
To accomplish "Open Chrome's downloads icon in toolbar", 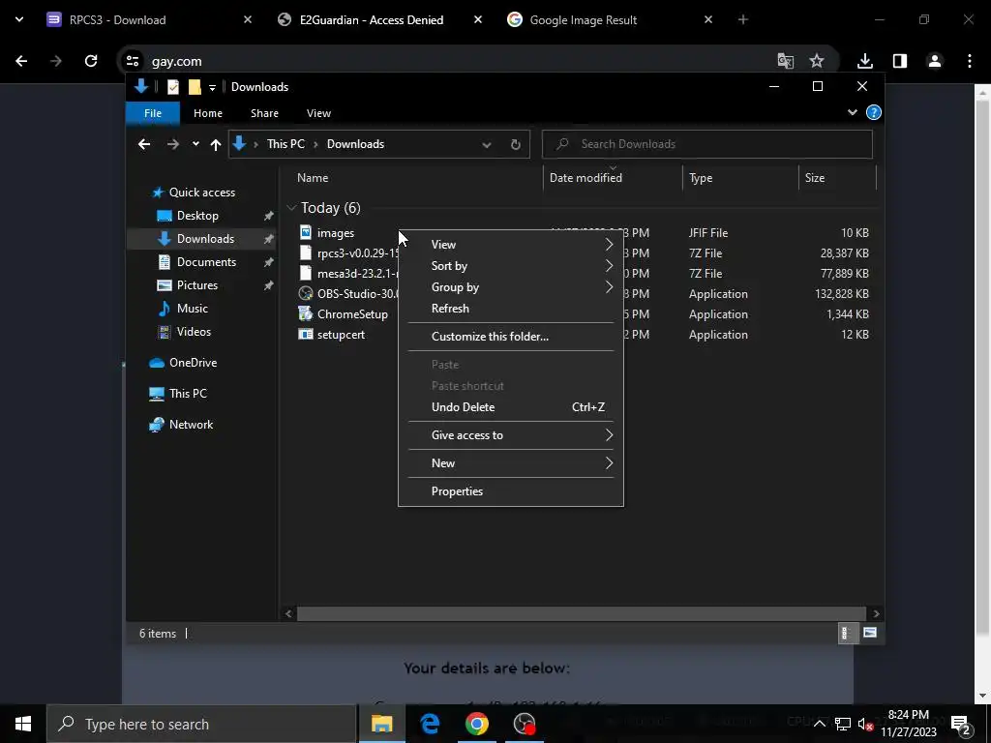I will coord(864,61).
